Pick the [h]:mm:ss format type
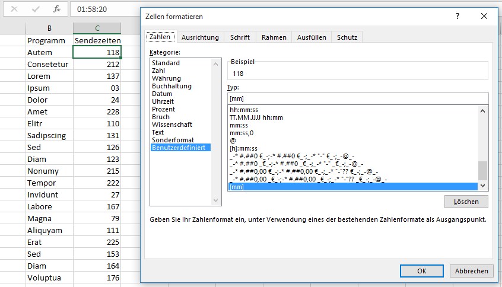Image resolution: width=502 pixels, height=287 pixels. (x=243, y=148)
